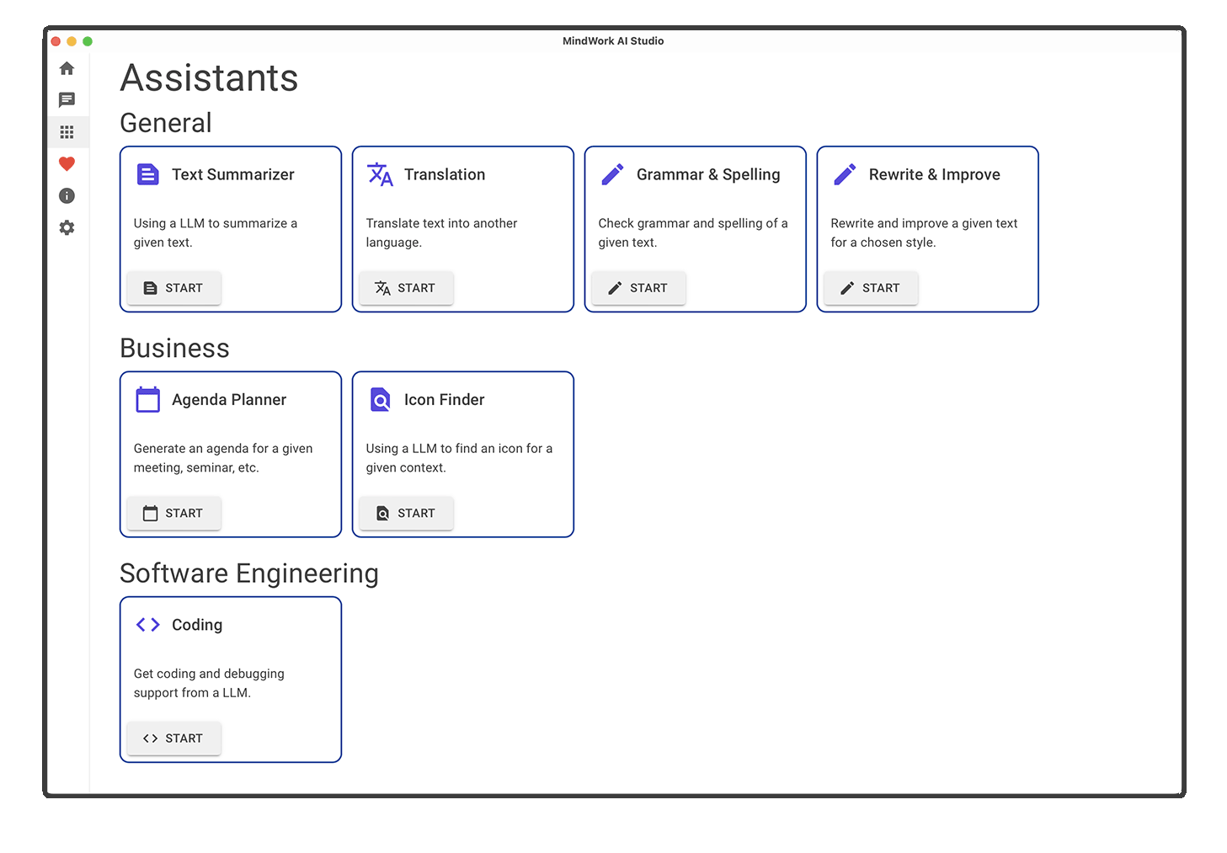Click the Agenda Planner title
Image resolution: width=1227 pixels, height=853 pixels.
(x=229, y=400)
